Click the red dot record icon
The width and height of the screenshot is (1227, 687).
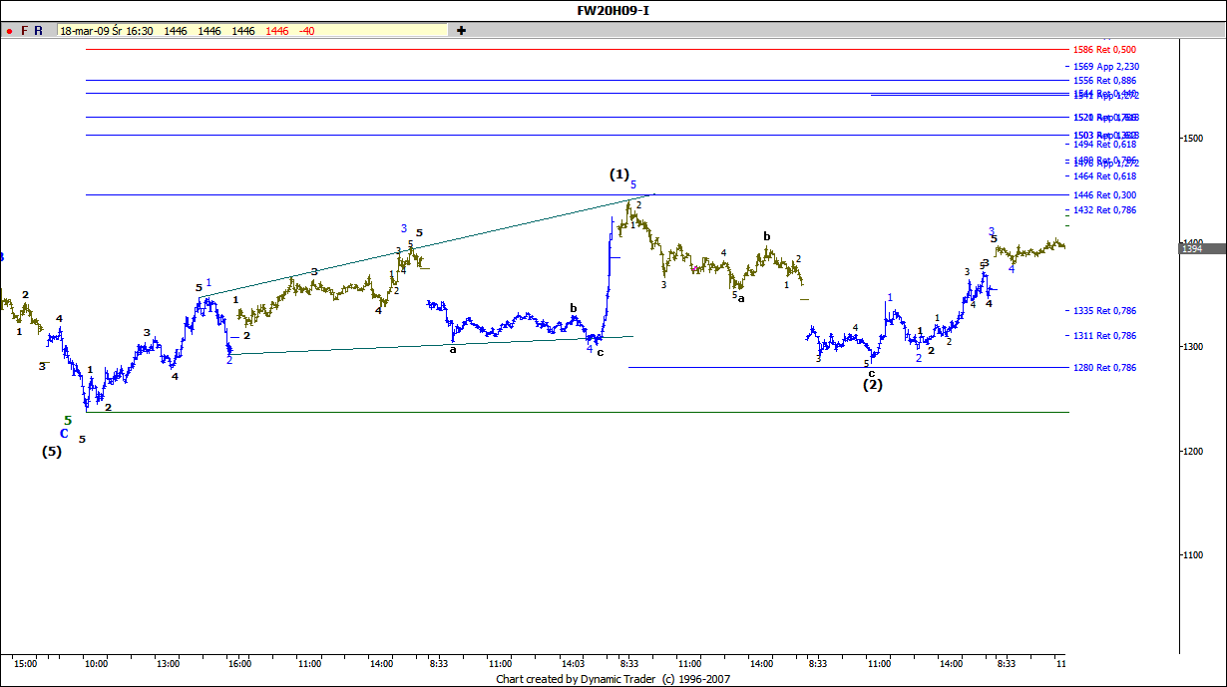tap(9, 31)
